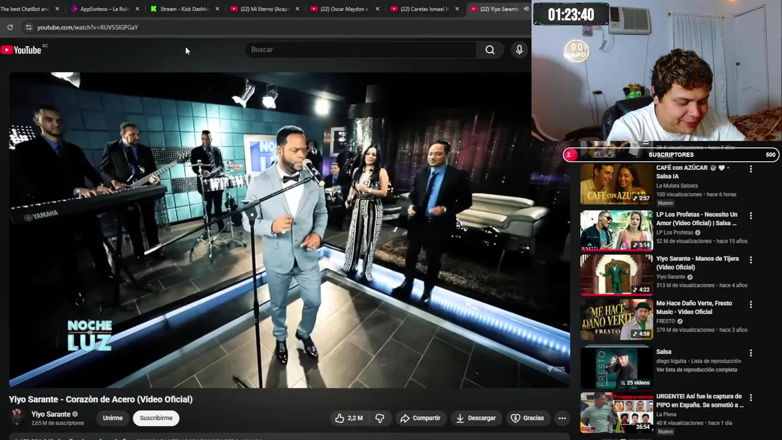Open La Mulata Salsera channel
The height and width of the screenshot is (440, 782).
click(677, 186)
